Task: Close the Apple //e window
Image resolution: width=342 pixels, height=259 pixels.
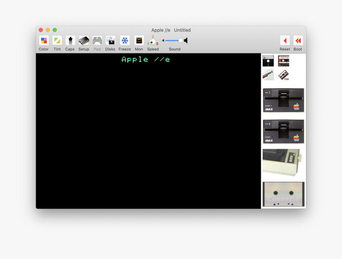Action: 41,30
